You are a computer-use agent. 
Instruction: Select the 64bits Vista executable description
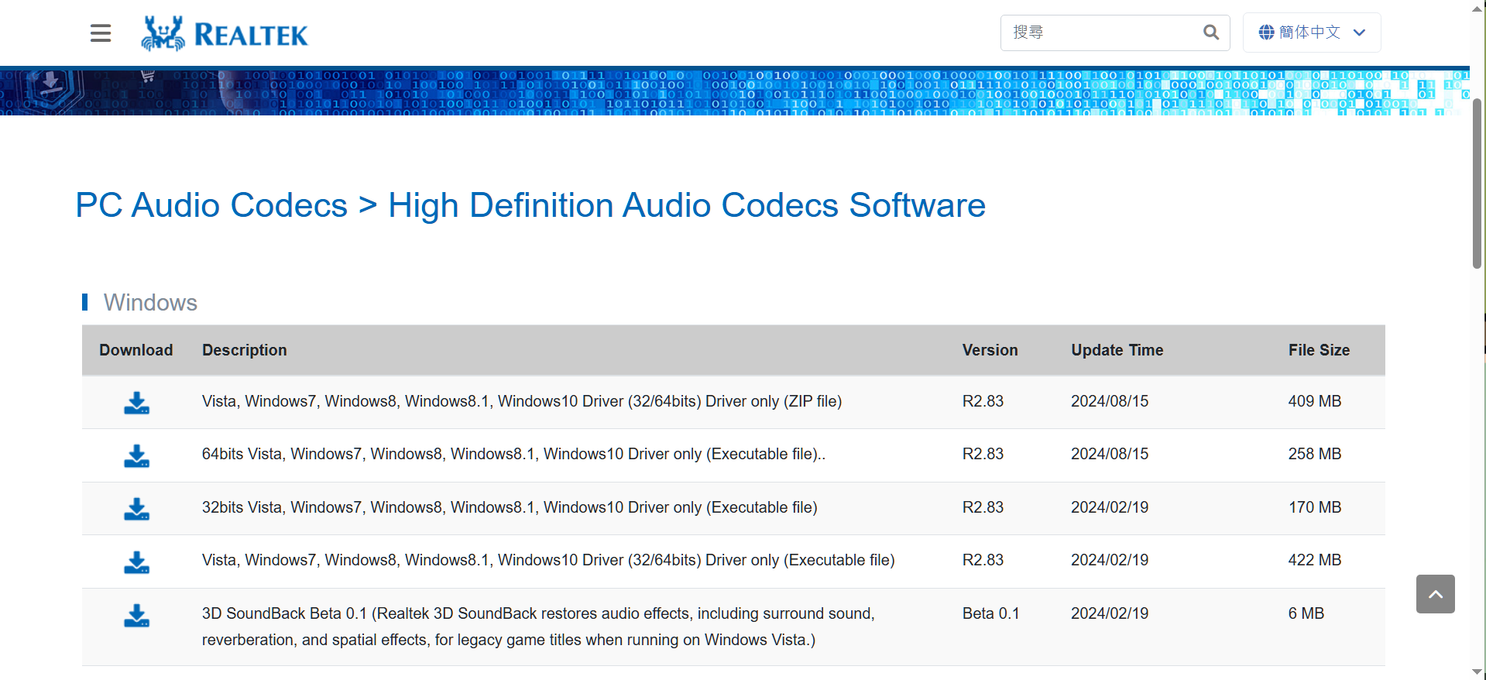(513, 454)
